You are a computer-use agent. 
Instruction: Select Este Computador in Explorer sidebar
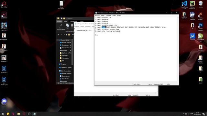[x=66, y=71]
